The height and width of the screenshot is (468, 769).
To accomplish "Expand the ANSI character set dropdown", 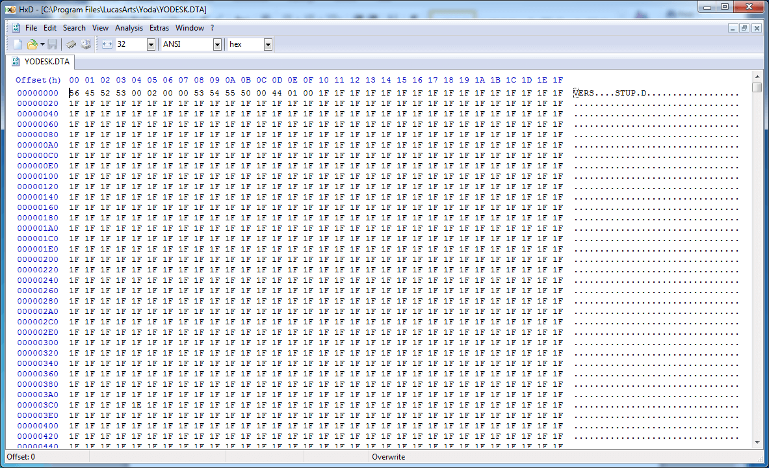I will point(217,44).
